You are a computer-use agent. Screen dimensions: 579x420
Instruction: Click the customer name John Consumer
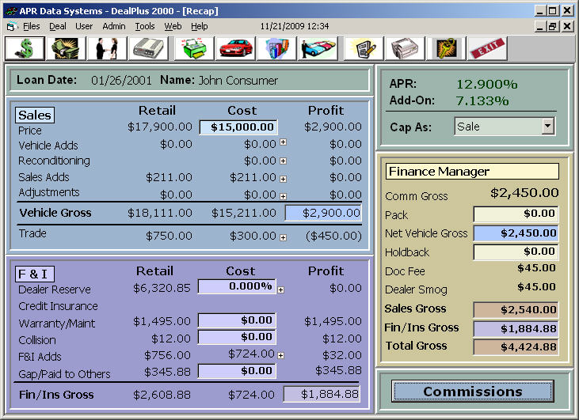click(238, 81)
